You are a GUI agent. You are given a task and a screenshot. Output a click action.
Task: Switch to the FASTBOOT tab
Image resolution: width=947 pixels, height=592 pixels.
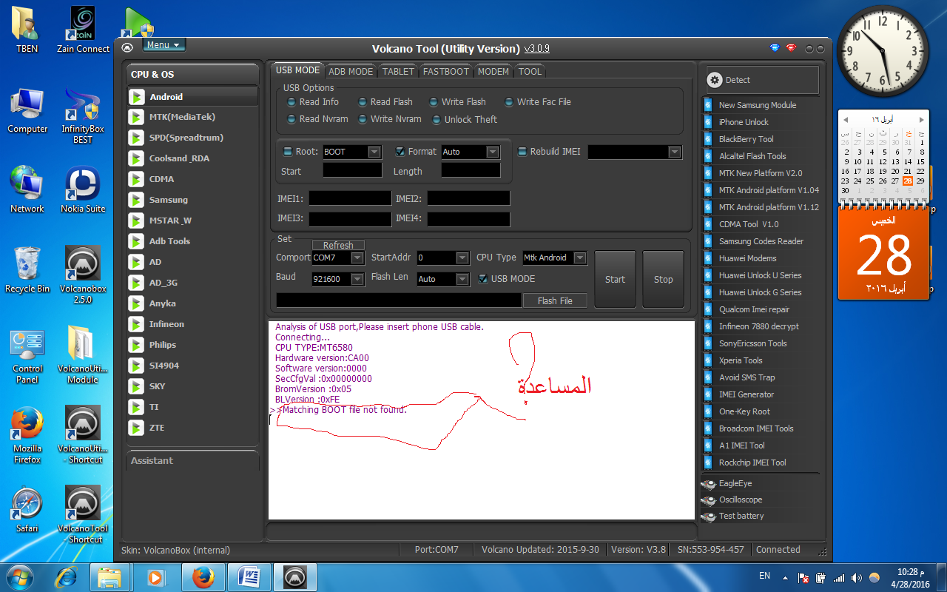tap(446, 71)
